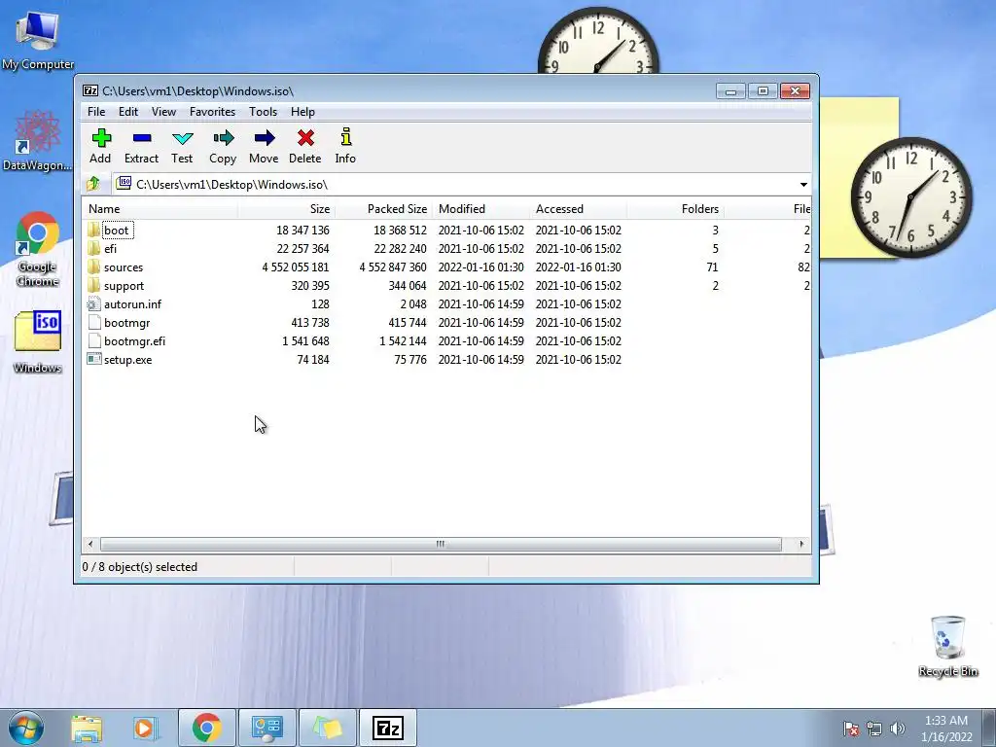The image size is (996, 747).
Task: Click the scroll left arrow
Action: (x=90, y=544)
